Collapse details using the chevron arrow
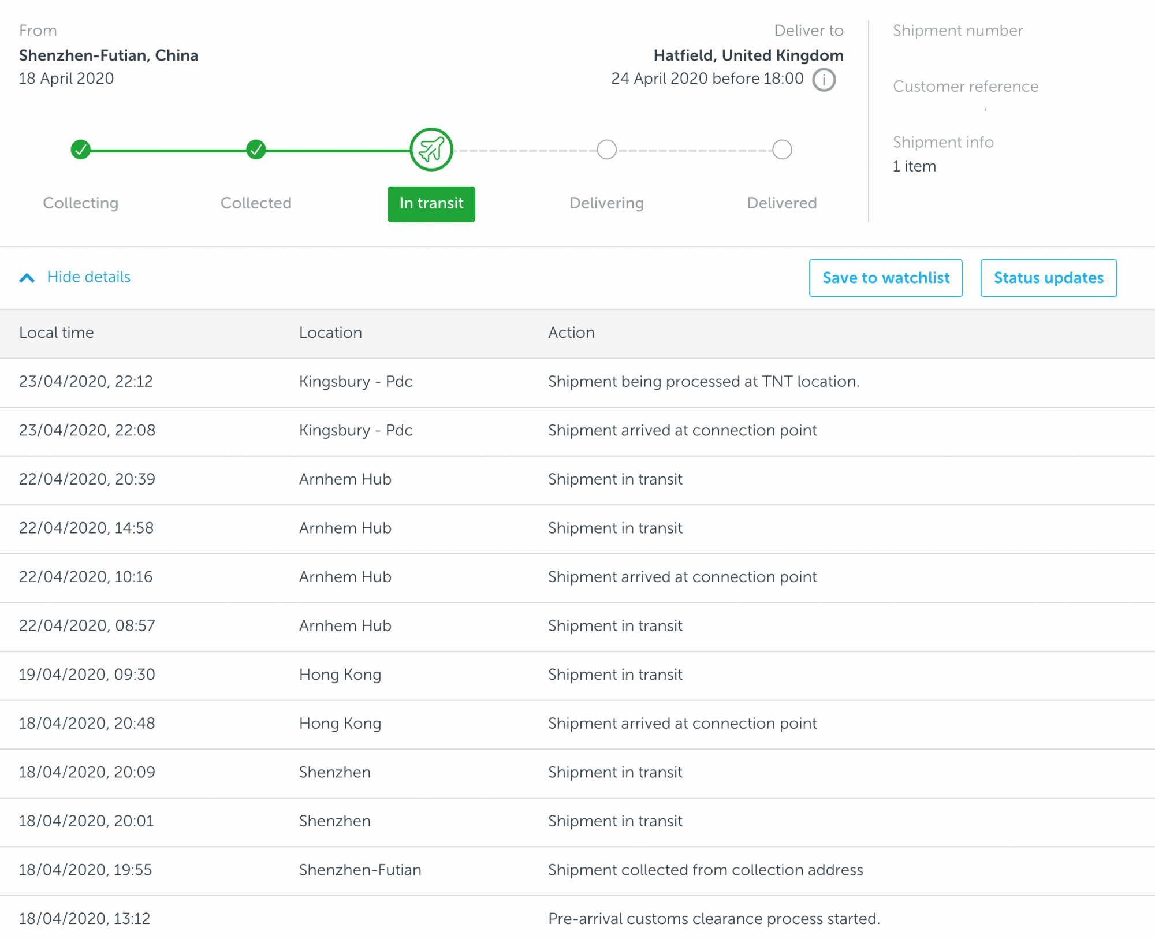The image size is (1155, 939). (x=27, y=278)
